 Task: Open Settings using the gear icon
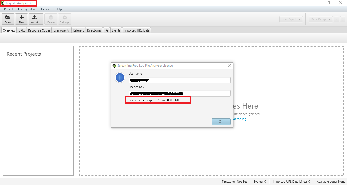pyautogui.click(x=64, y=19)
